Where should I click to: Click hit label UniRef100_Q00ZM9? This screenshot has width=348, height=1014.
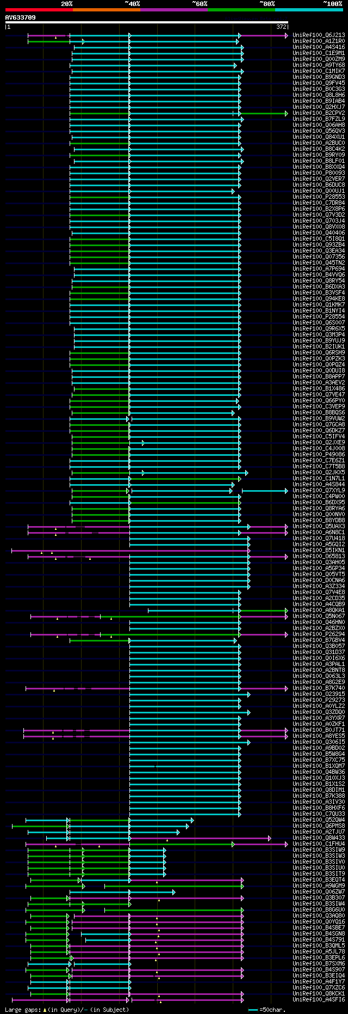point(319,59)
